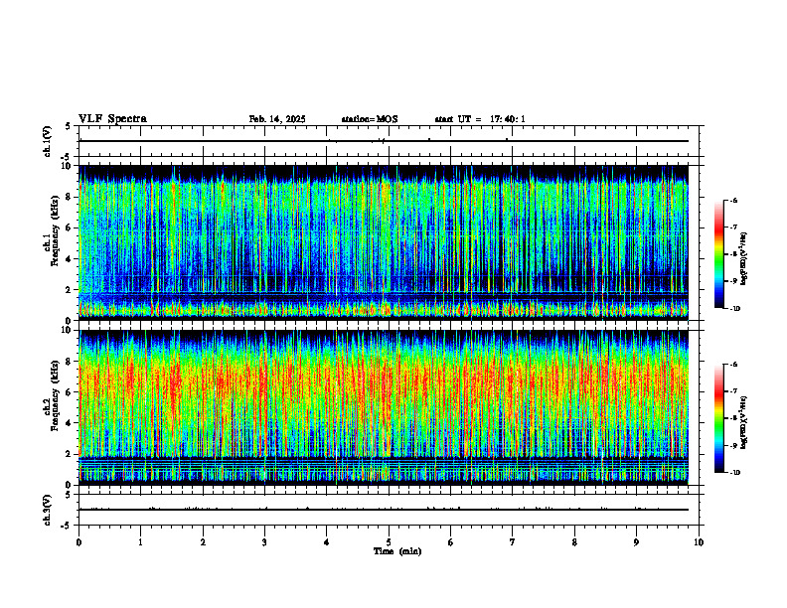
Task: Click the ch.3 voltage waveform trace
Action: click(384, 510)
